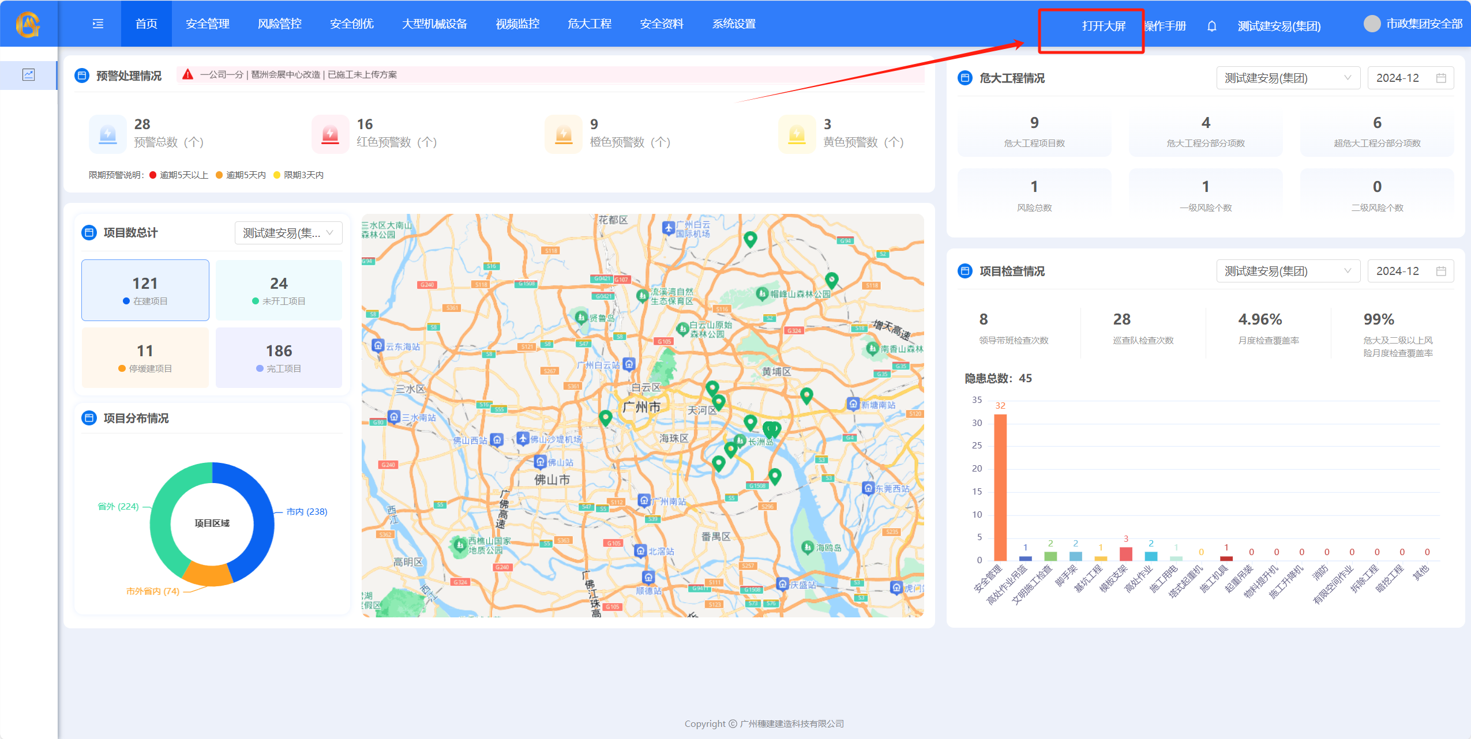Viewport: 1471px width, 739px height.
Task: Click the red warning triangle alert icon
Action: (187, 74)
